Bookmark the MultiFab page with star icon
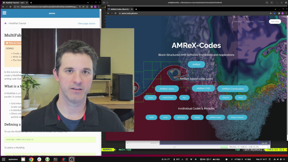Image resolution: width=288 pixels, height=162 pixels. coord(87,7)
